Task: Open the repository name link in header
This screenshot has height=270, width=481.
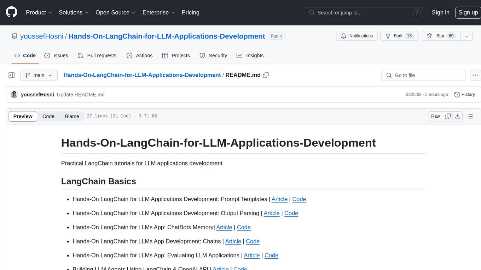Action: tap(167, 36)
